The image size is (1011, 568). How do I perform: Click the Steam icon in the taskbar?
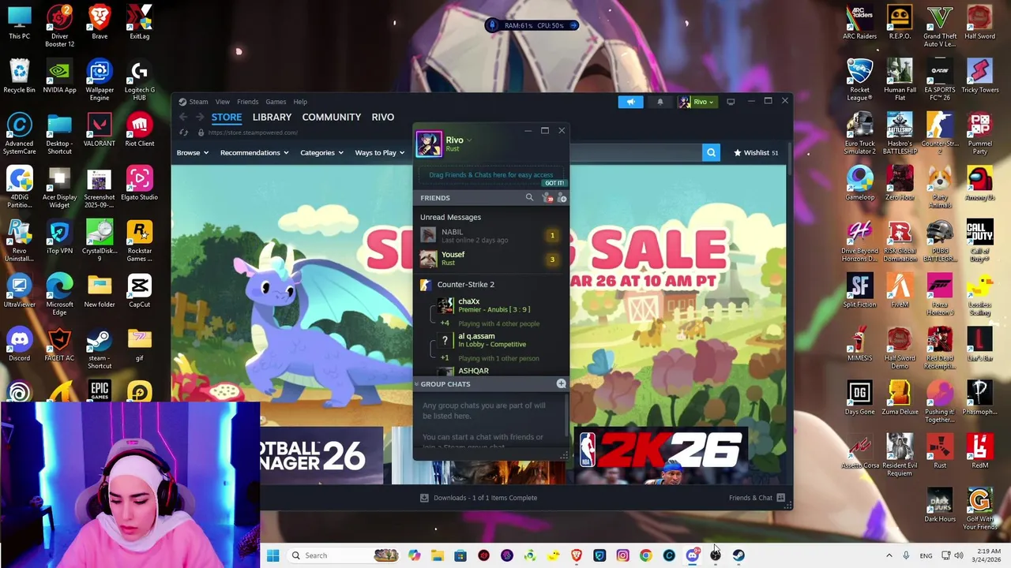(x=739, y=555)
